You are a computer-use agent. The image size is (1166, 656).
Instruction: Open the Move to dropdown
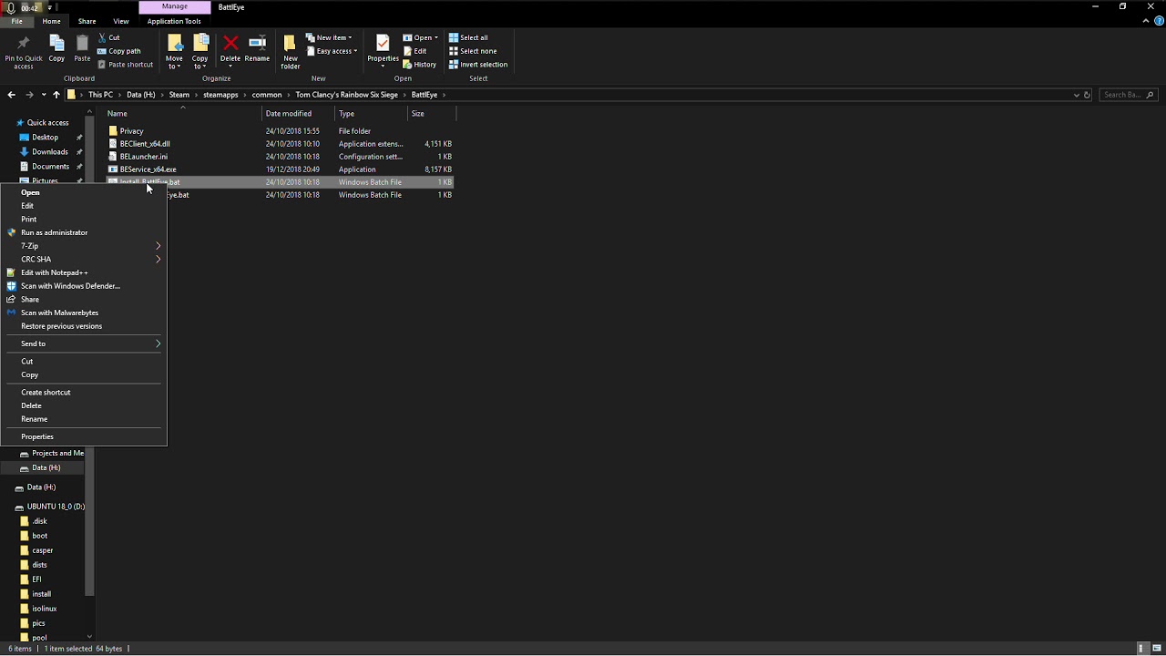174,52
